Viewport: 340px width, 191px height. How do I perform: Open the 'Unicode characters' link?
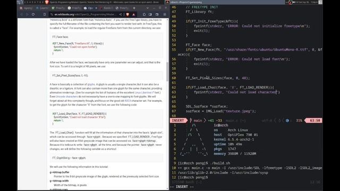(x=66, y=97)
